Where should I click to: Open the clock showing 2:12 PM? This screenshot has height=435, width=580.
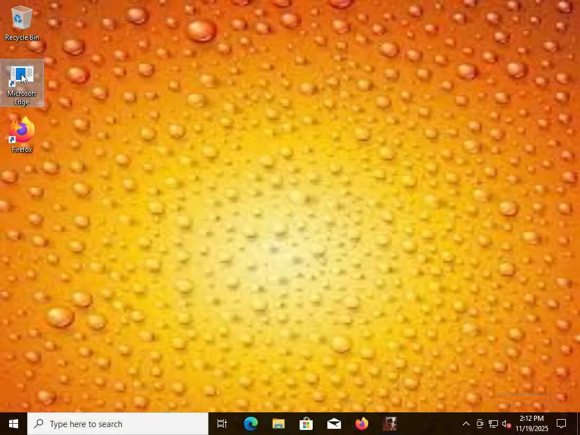tap(531, 424)
